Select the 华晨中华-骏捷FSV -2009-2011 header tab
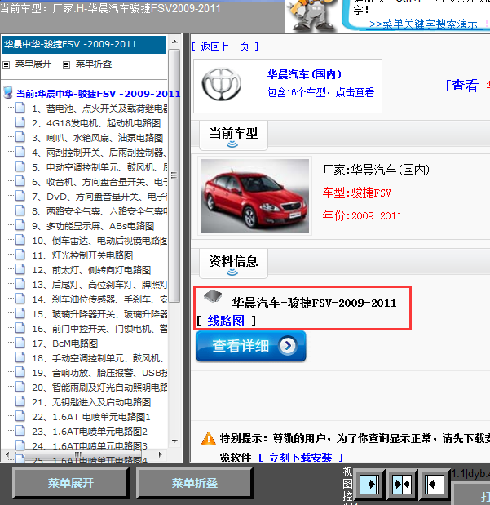Screen dimensions: 490x505 (x=84, y=44)
